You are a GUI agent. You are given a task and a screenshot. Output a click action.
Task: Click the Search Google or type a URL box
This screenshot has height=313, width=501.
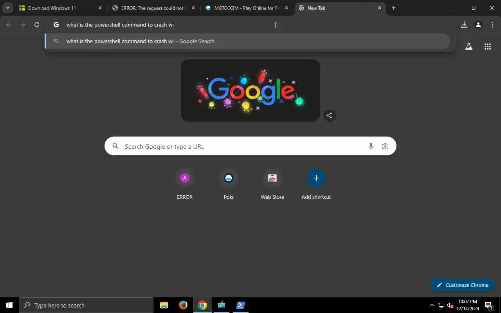click(x=250, y=146)
